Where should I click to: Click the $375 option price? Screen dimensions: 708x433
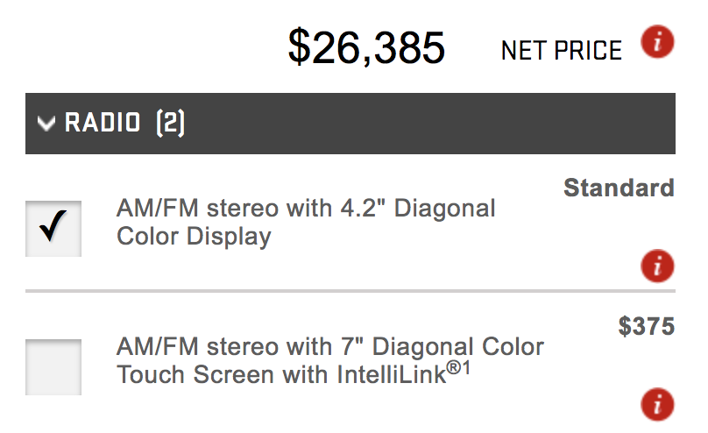click(646, 327)
